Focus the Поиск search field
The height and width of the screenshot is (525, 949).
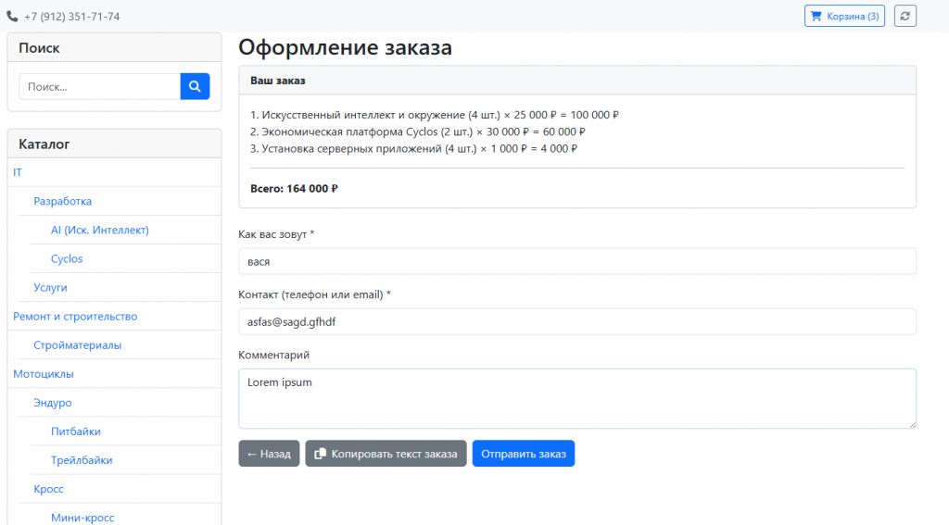pos(100,86)
